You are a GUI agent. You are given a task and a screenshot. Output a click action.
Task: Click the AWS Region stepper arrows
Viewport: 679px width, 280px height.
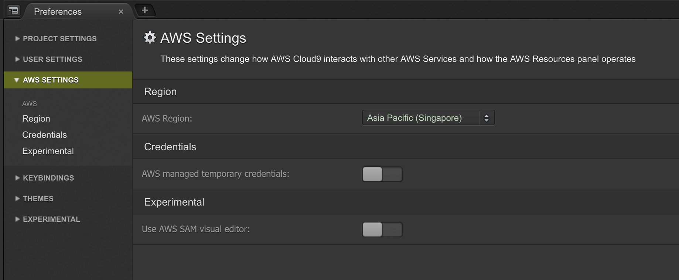487,118
